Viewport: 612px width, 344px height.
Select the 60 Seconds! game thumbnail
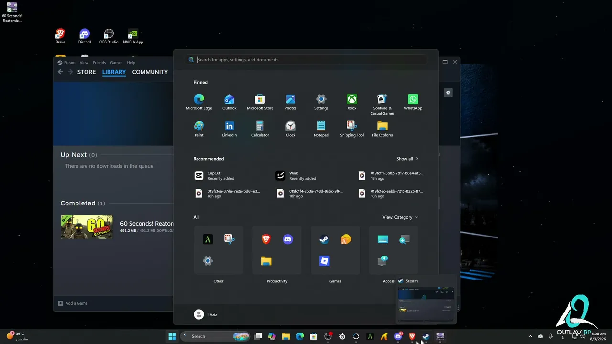(87, 226)
